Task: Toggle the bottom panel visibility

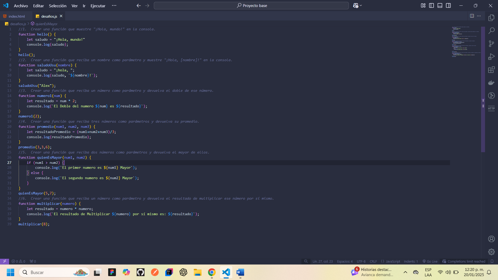Action: [440, 5]
